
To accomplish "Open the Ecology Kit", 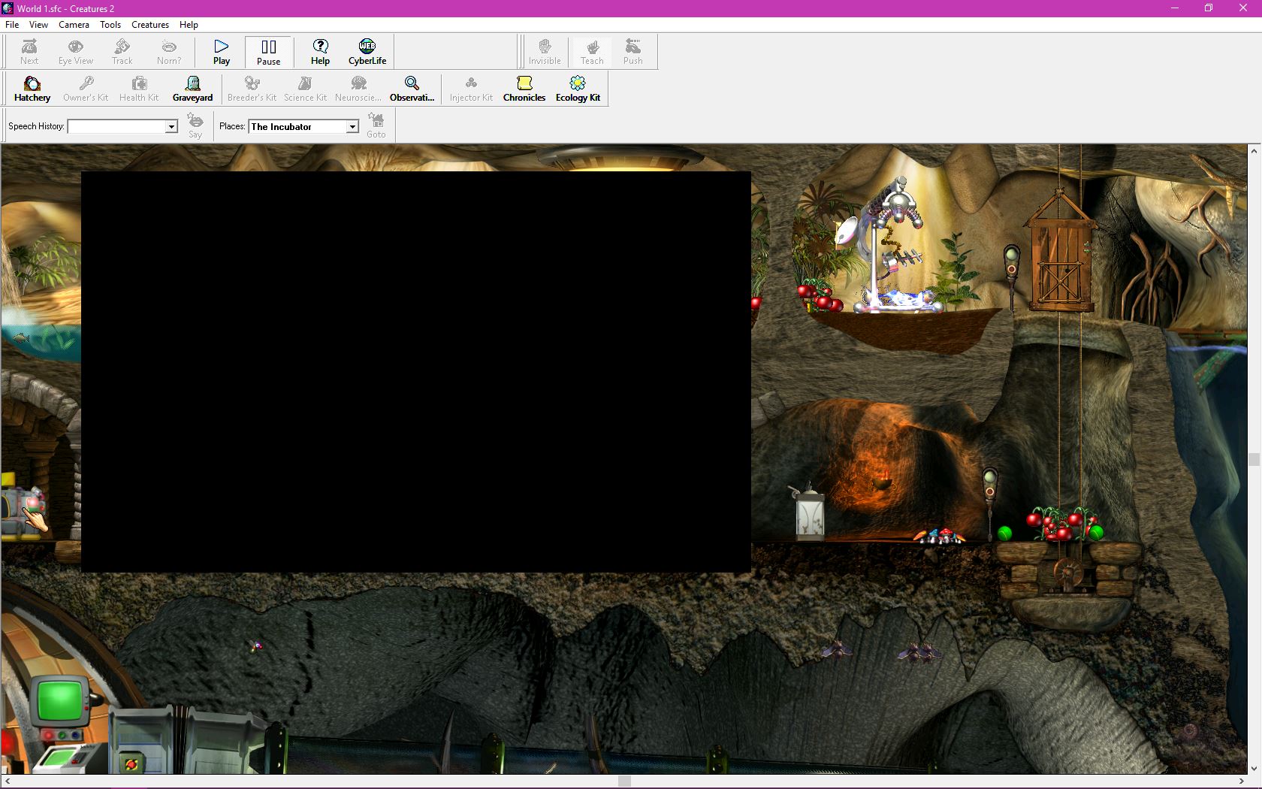I will pos(578,89).
